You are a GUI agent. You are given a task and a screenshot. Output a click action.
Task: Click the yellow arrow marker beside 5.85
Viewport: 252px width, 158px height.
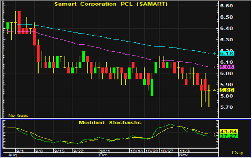(x=214, y=90)
